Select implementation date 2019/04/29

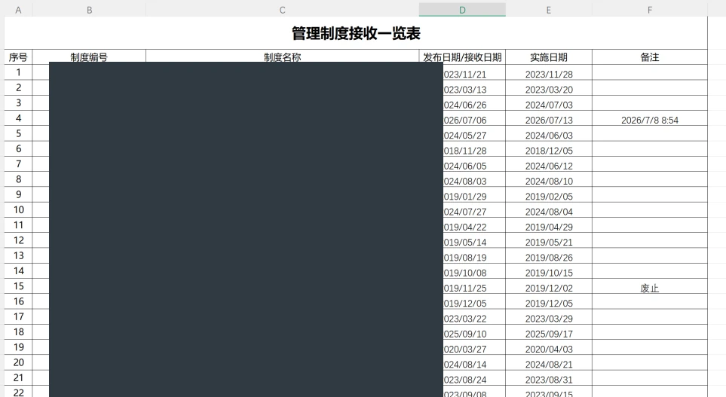pyautogui.click(x=549, y=227)
